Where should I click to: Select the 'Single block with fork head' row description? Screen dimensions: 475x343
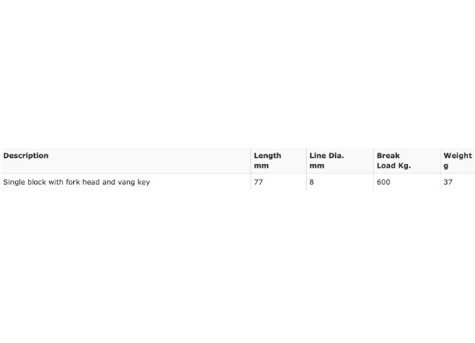[x=76, y=182]
